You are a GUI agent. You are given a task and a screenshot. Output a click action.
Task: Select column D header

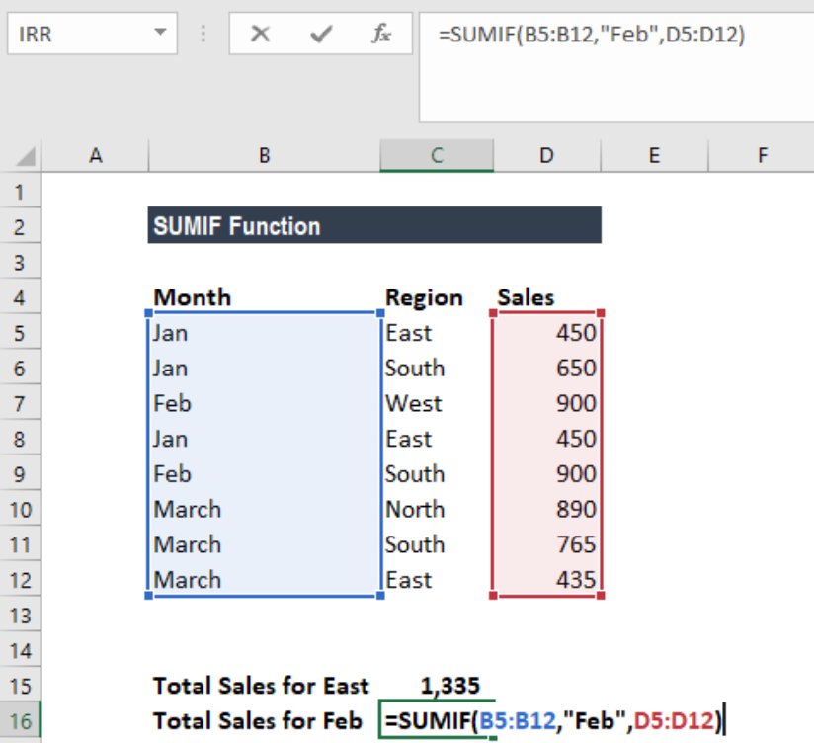546,155
